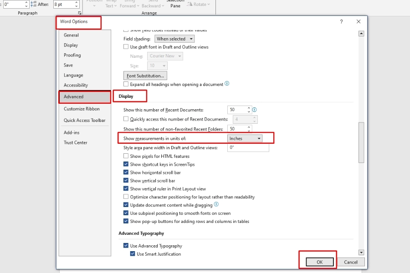Open the Font Substitution dialog
Image resolution: width=410 pixels, height=273 pixels.
click(145, 76)
